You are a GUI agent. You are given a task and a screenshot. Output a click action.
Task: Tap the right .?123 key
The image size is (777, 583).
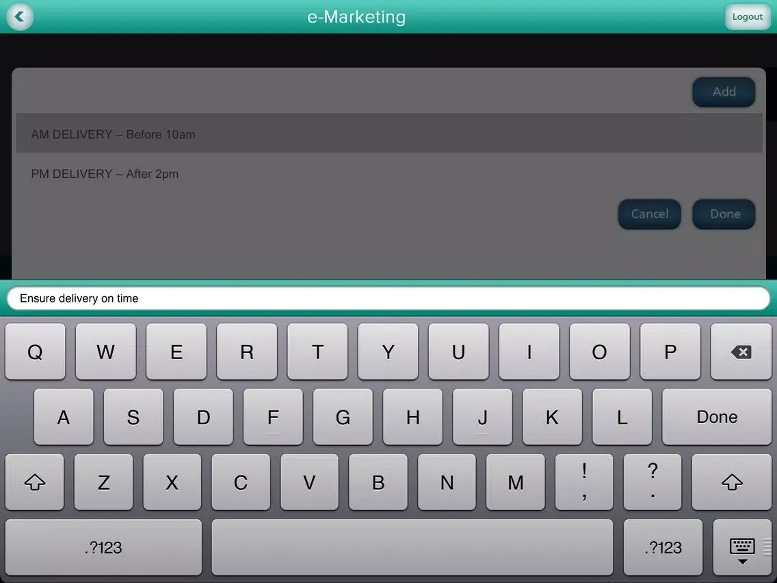tap(663, 547)
